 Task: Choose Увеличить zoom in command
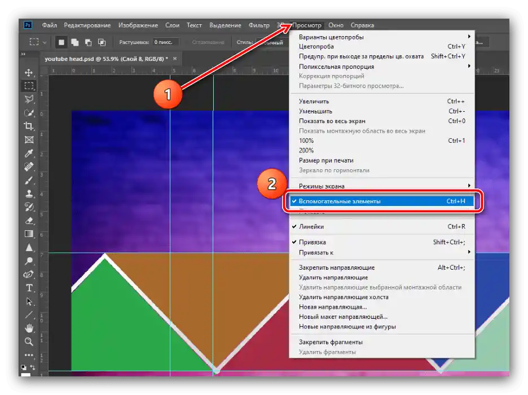(x=382, y=102)
